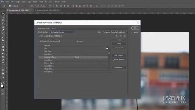Enable Use Legacy Channel Shortcuts checkbox
The width and height of the screenshot is (195, 110).
pyautogui.click(x=39, y=36)
